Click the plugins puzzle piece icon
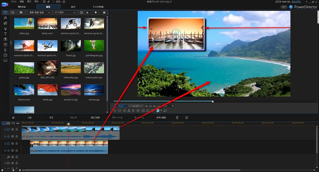This screenshot has height=172, width=319. (21, 13)
